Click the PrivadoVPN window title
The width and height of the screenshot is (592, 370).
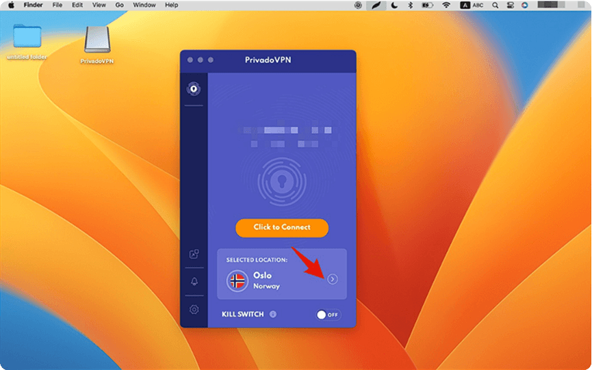268,60
